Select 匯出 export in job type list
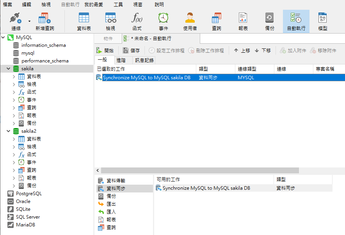 pos(111,204)
